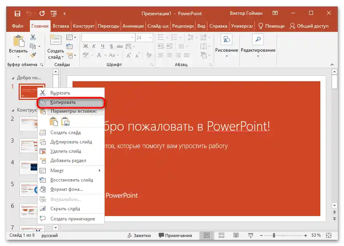Choose Дублировать слайд menu item

coord(71,142)
